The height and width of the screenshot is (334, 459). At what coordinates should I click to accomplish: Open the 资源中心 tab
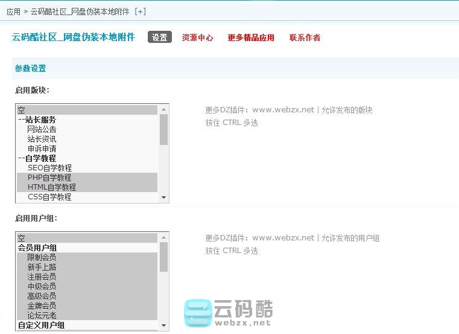pos(197,37)
